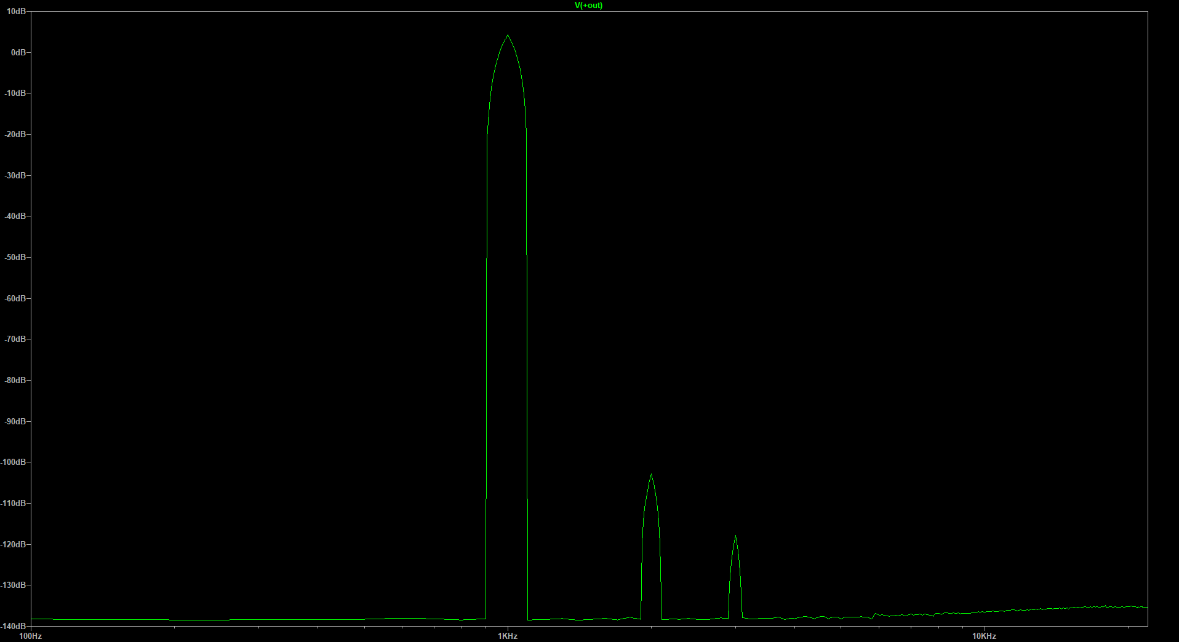The image size is (1179, 642).
Task: Click the -40dB axis label
Action: tap(15, 216)
